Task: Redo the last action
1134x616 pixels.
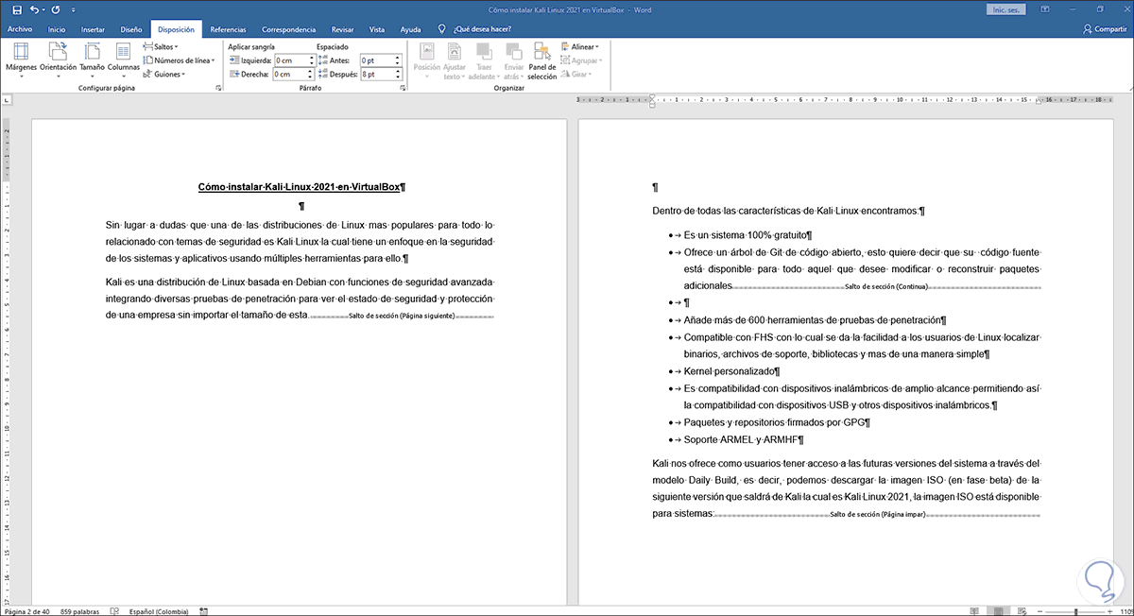Action: [x=58, y=9]
